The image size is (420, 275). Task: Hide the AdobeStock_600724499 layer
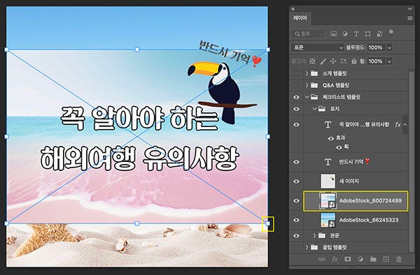click(296, 201)
